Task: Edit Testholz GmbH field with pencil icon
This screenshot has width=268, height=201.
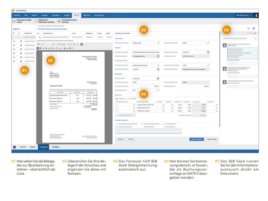Action: click(158, 43)
